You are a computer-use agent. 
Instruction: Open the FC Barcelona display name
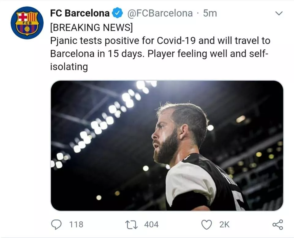tap(80, 13)
